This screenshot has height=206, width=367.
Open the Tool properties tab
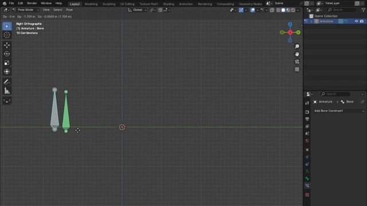tap(307, 103)
